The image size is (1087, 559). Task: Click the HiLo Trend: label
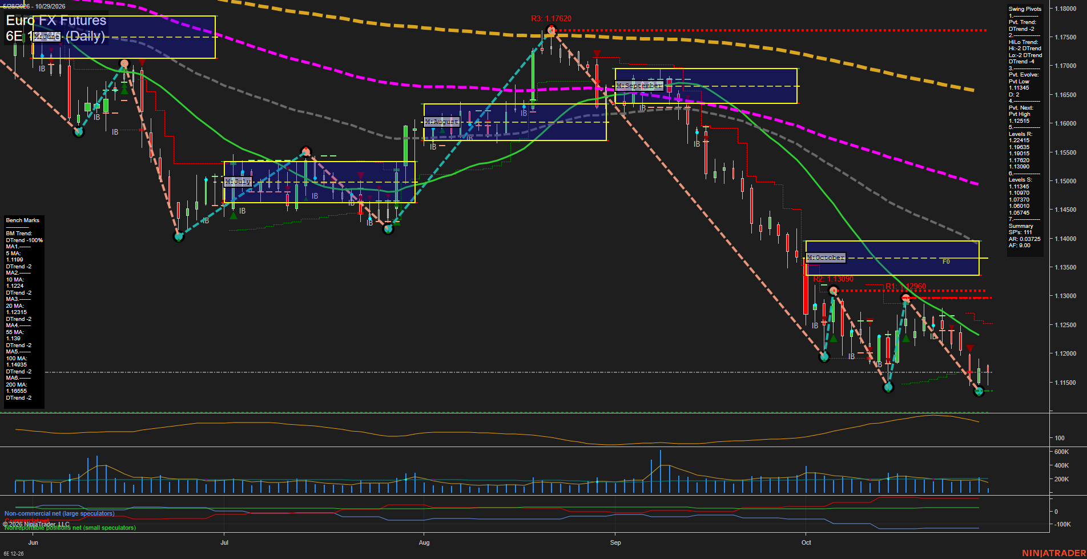click(x=1024, y=42)
